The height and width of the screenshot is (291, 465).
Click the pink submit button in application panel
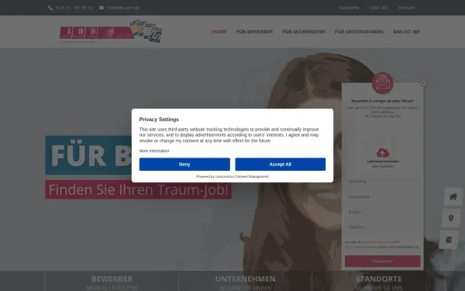(x=383, y=262)
